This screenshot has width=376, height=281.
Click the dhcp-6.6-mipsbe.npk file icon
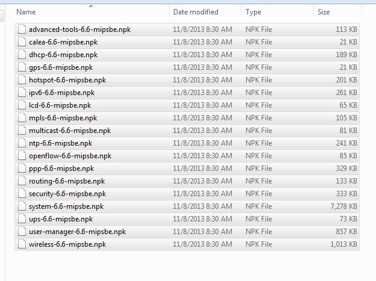click(22, 55)
